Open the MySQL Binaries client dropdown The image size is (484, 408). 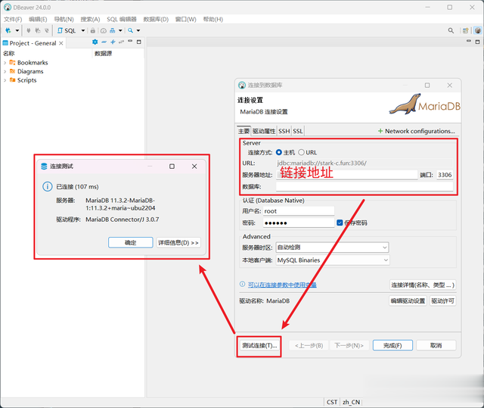[333, 260]
